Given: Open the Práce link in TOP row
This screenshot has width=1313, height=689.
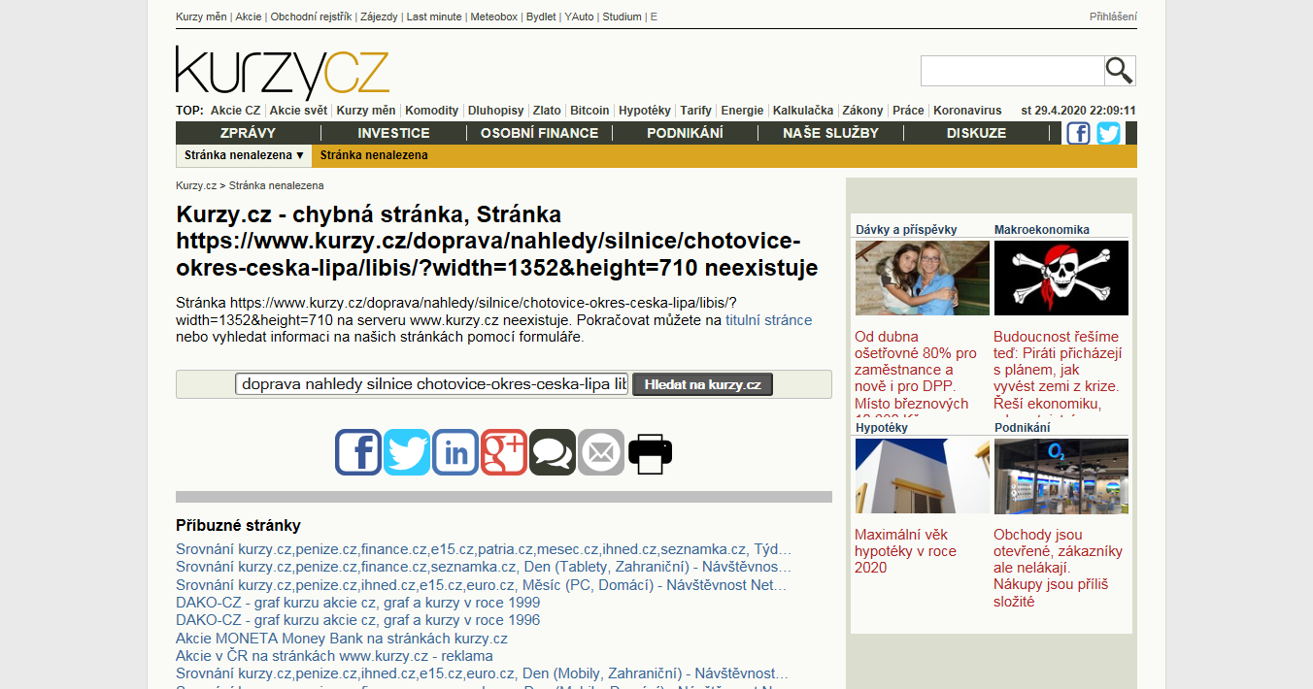Looking at the screenshot, I should (x=908, y=111).
